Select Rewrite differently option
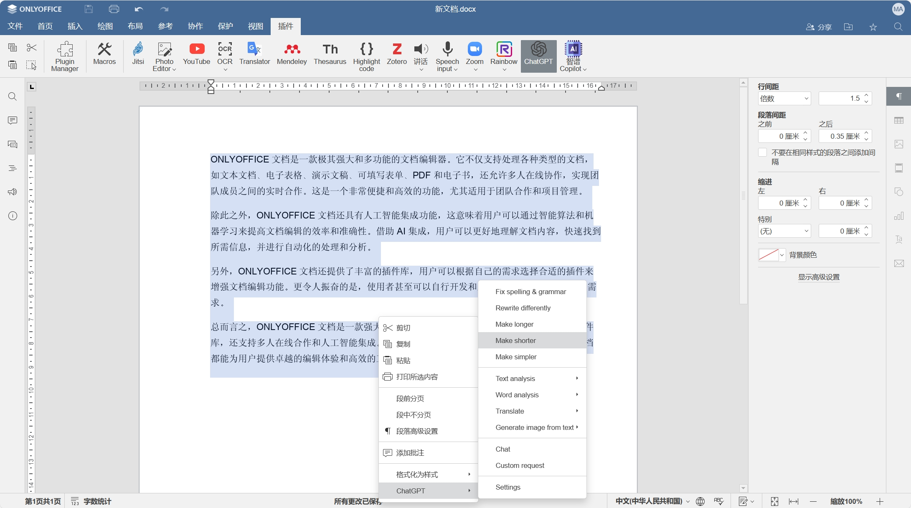Screen dimensions: 911x508 coord(532,308)
